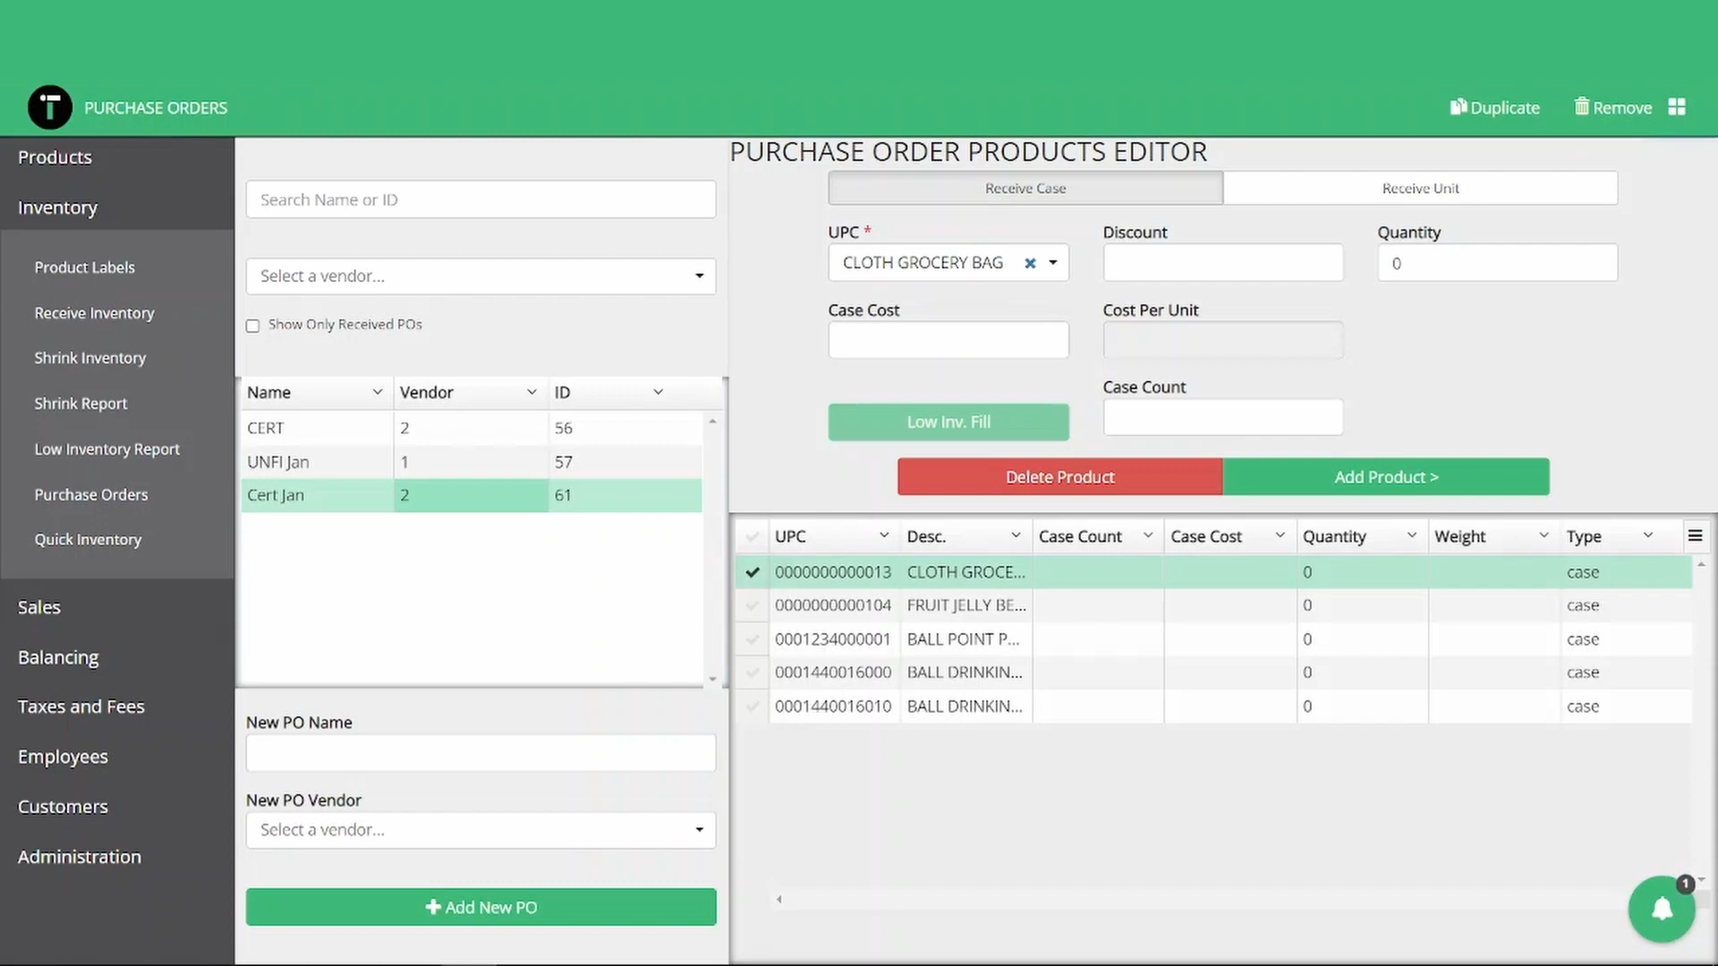Clear the CLOTH GROCERY BAG UPC selection
Viewport: 1718px width, 966px height.
(1030, 263)
